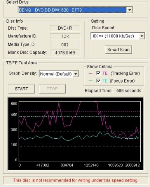Click the Elapsed Time label
150x187 pixels.
pyautogui.click(x=99, y=90)
